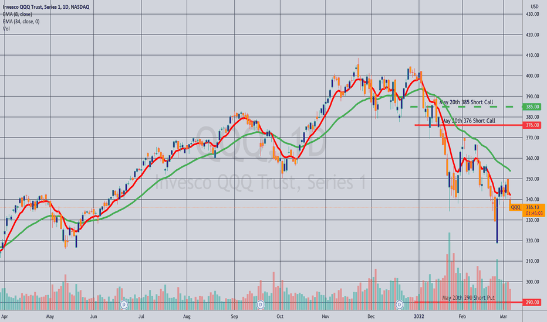Click the dividend 'D' marker near September
The height and width of the screenshot is (322, 547).
[x=260, y=304]
